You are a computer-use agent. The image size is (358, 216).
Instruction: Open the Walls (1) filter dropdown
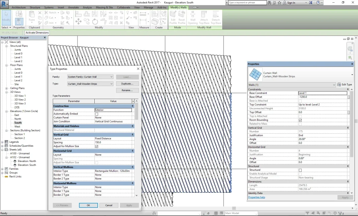(x=292, y=85)
